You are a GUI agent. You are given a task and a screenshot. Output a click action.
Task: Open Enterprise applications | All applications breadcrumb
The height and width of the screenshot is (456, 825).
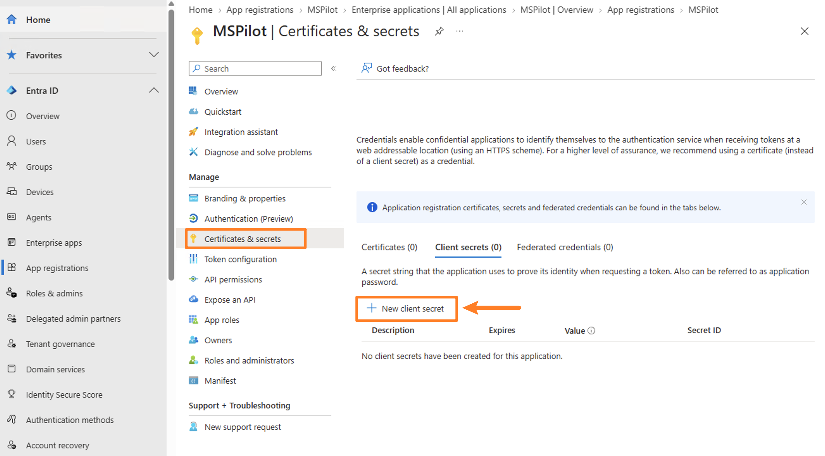point(429,10)
